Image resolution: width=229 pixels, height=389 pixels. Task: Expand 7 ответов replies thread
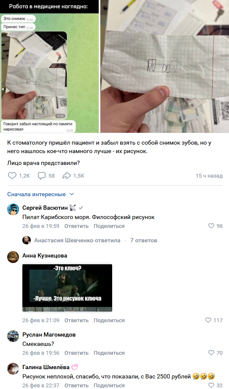pos(143,240)
